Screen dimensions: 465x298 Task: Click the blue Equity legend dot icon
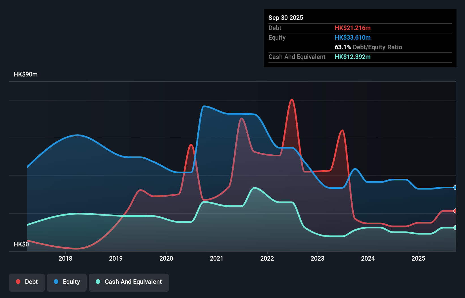56,282
